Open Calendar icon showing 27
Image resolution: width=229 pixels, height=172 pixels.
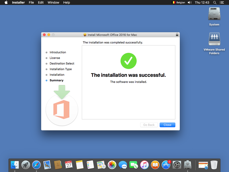(x=69, y=165)
